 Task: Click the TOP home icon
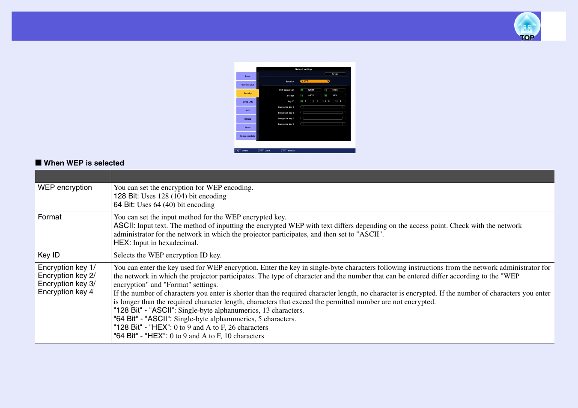(x=527, y=26)
